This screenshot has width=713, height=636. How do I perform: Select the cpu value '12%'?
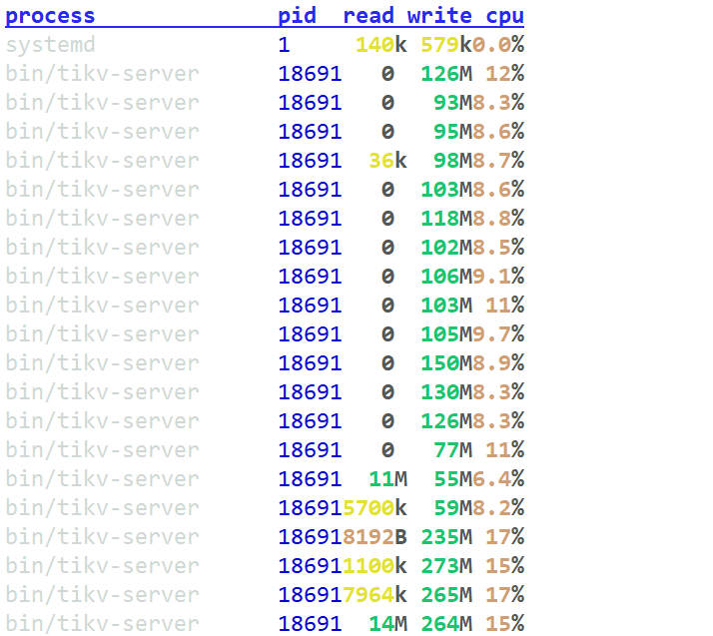504,74
